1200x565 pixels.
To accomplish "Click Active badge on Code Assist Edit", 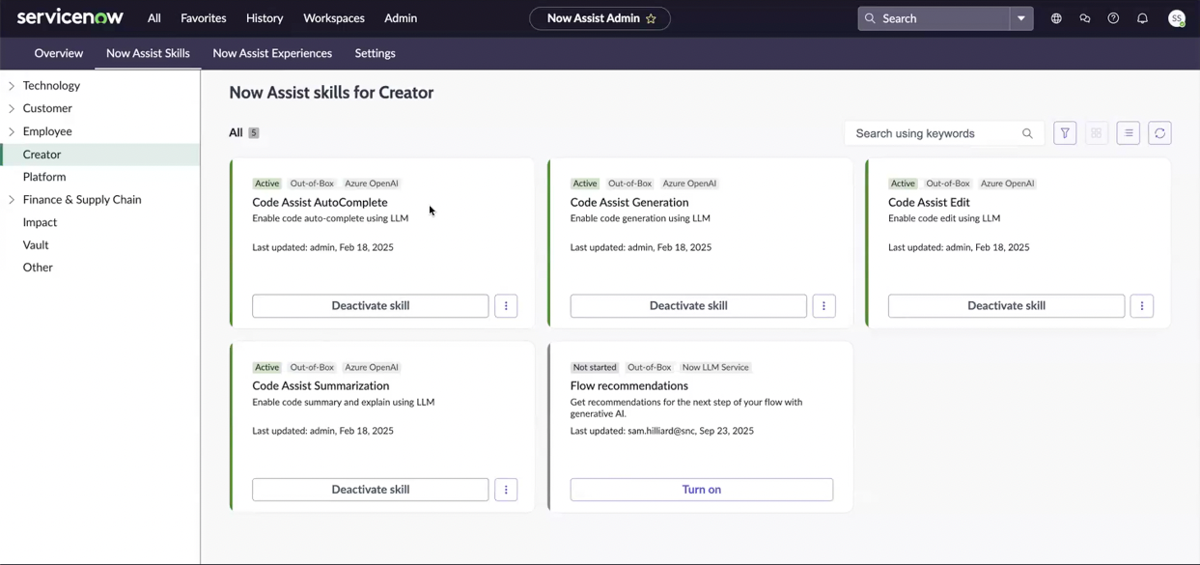I will [903, 184].
